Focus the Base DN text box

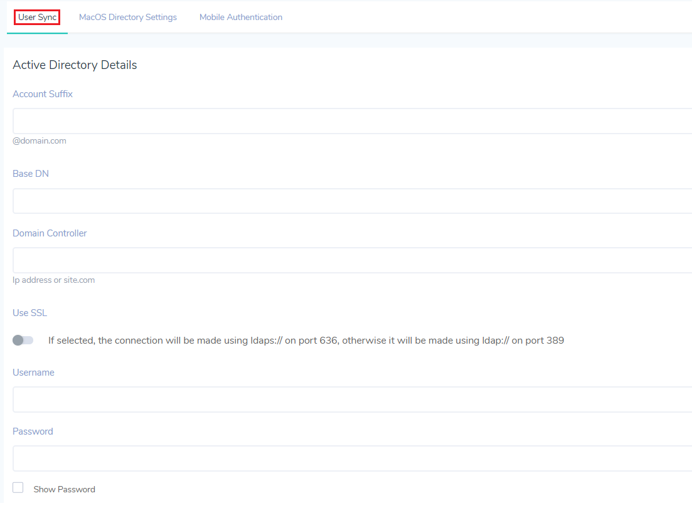tap(352, 201)
